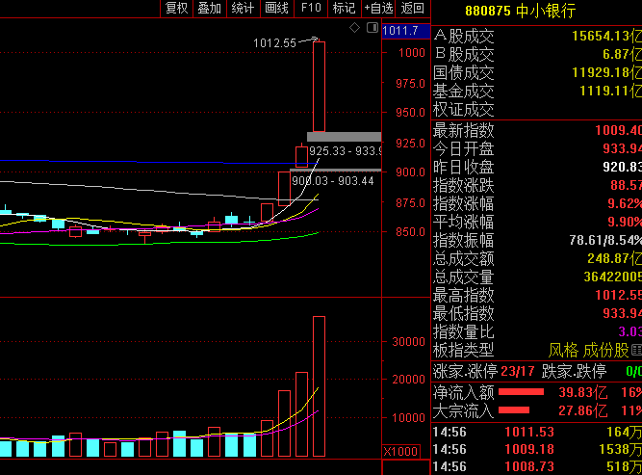Click the 复权 toolbar button
The image size is (642, 475).
(177, 9)
